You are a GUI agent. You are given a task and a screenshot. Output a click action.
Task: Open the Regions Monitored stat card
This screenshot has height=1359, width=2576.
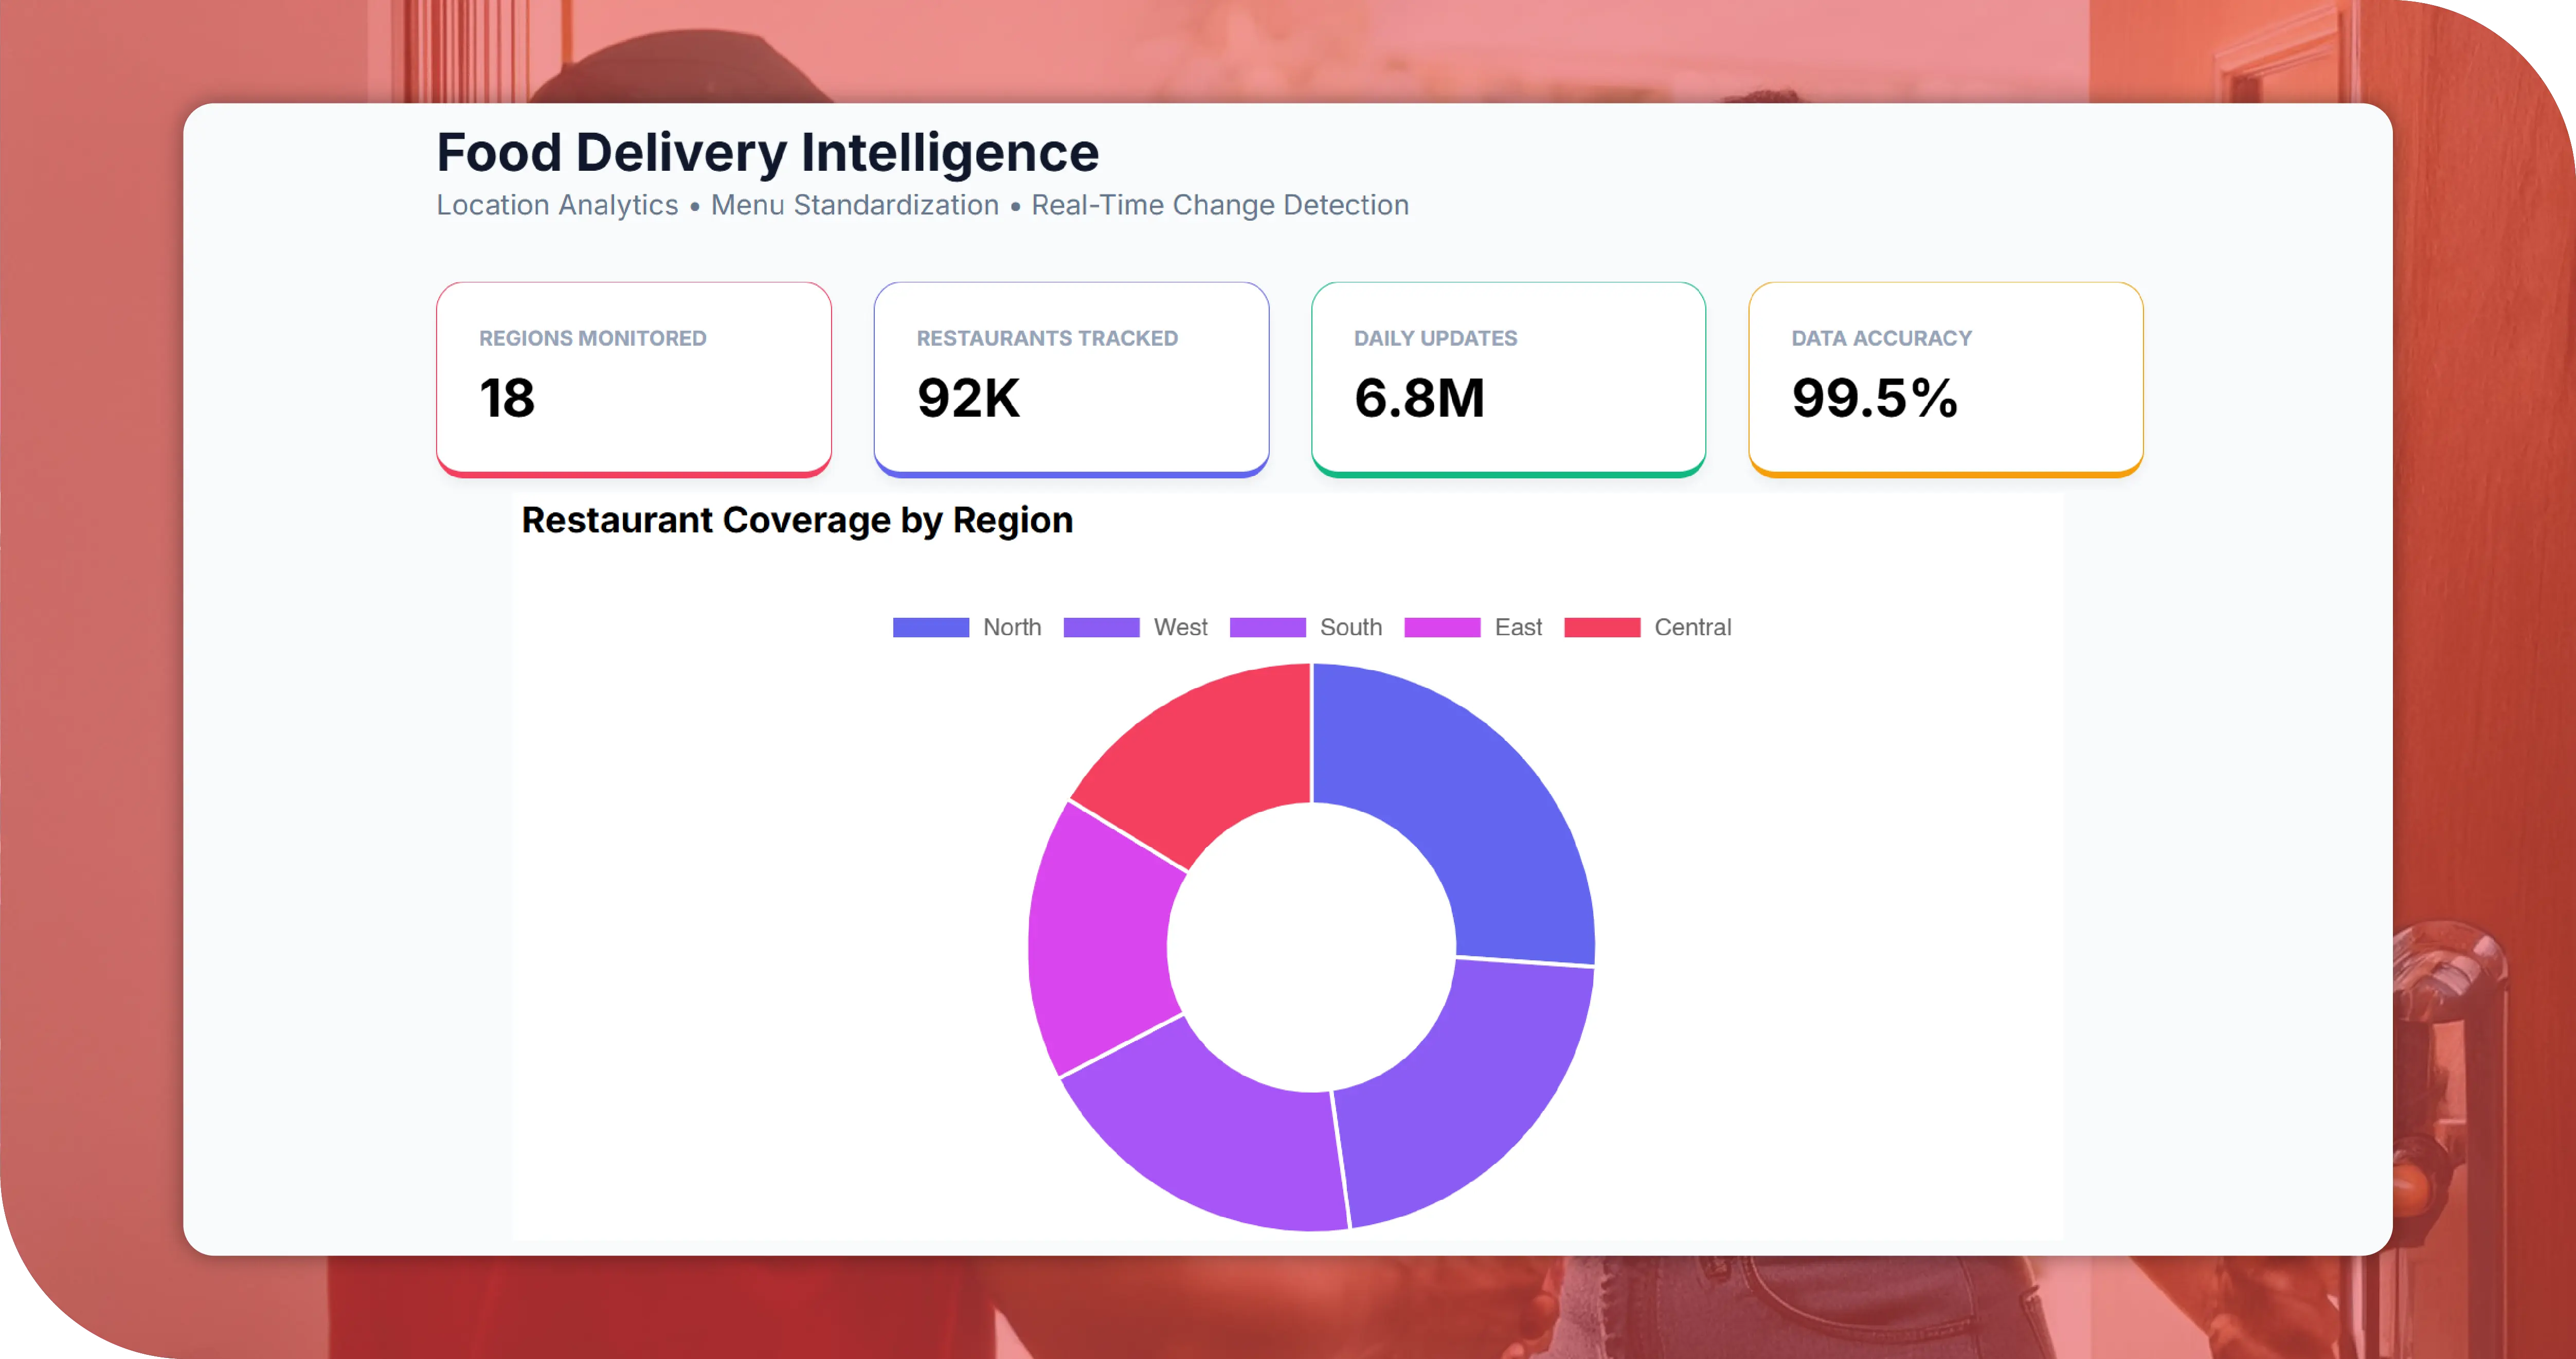pos(634,379)
